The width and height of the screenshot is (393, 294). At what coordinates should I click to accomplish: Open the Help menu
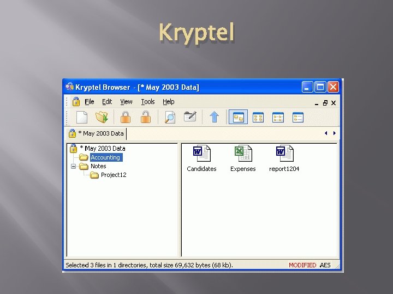coord(169,102)
